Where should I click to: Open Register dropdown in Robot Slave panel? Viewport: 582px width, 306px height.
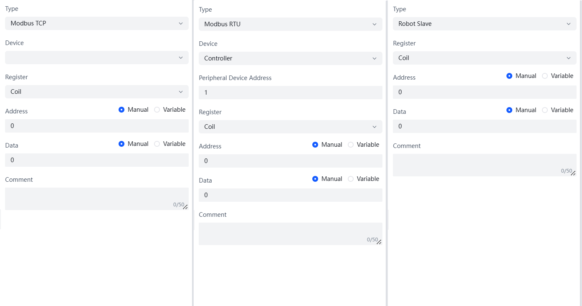[484, 58]
